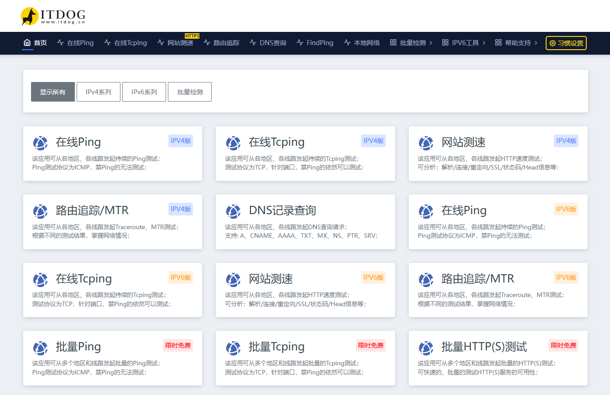Image resolution: width=610 pixels, height=395 pixels.
Task: Click the globe icon on IPV4 在线Tcping card
Action: click(233, 143)
